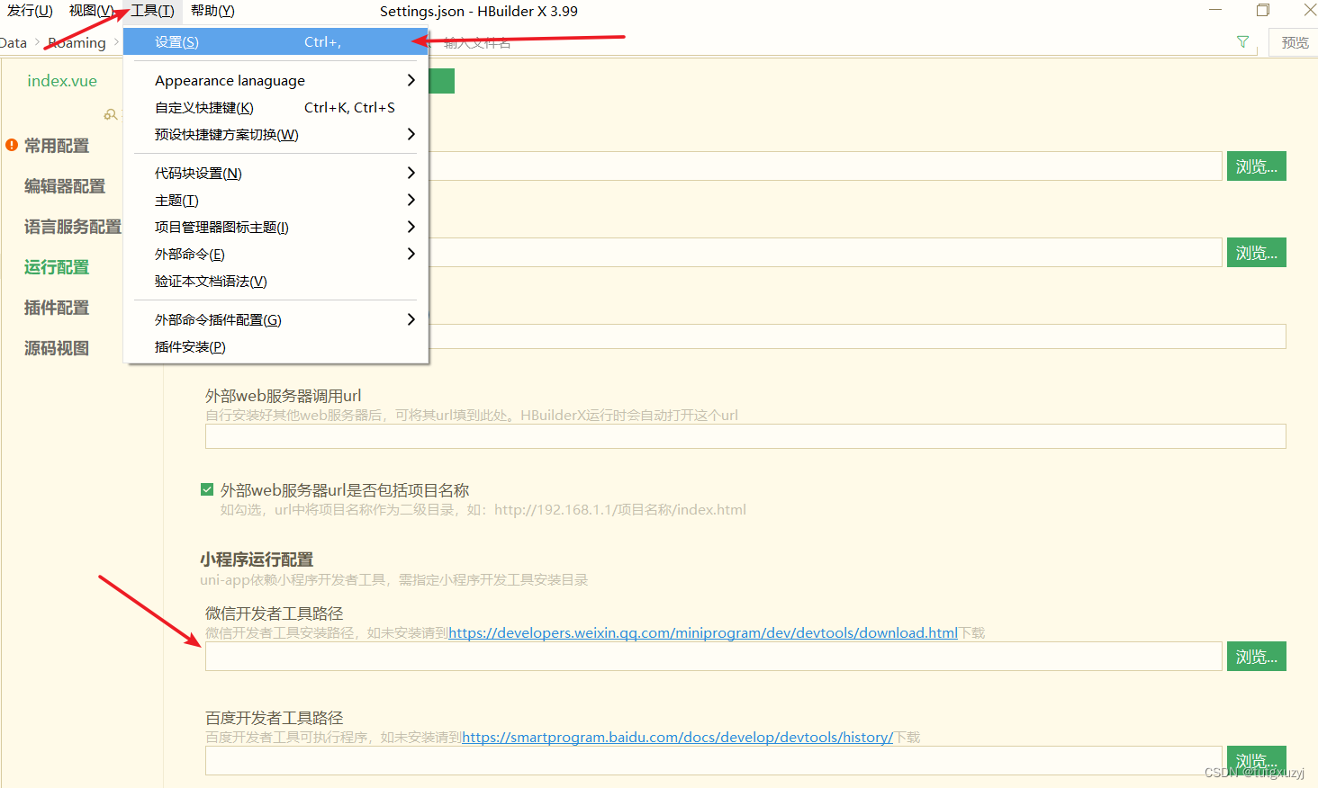Click the 预览 button

pyautogui.click(x=1295, y=42)
